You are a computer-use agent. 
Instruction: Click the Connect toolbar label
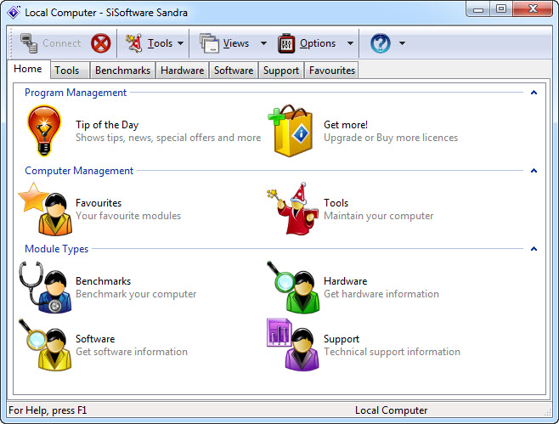pyautogui.click(x=62, y=43)
